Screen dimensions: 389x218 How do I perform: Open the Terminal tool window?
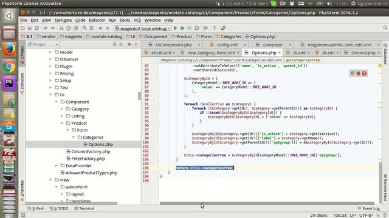[84, 208]
